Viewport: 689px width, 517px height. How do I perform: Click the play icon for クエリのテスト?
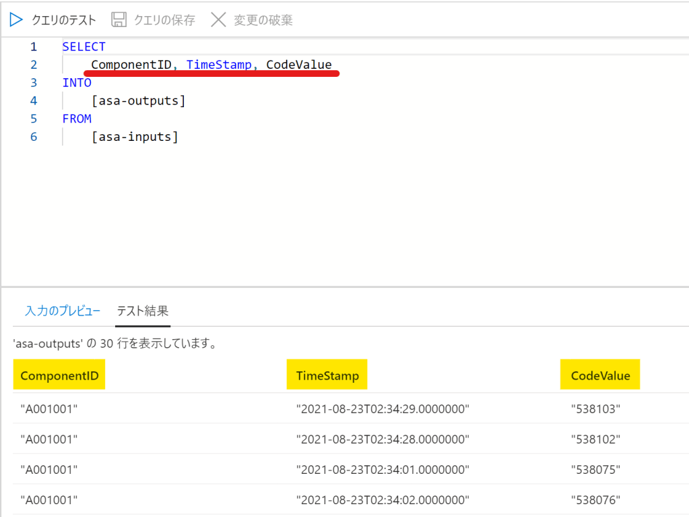(x=15, y=20)
